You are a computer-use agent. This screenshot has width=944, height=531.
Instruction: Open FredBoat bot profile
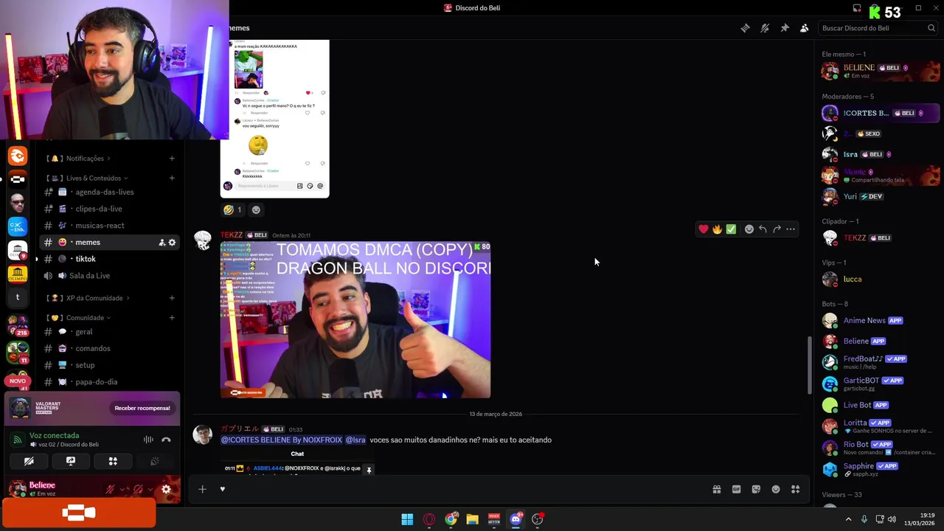click(876, 362)
